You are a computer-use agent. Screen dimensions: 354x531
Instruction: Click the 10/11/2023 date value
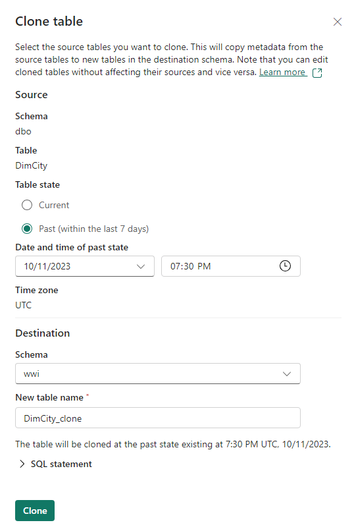[x=47, y=267]
